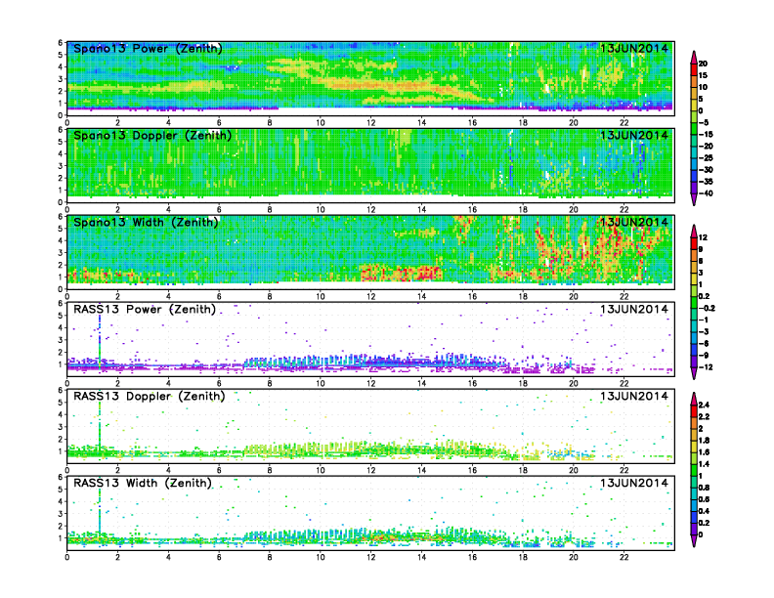The width and height of the screenshot is (774, 598).
Task: Click the red segment of the middle colorbar
Action: 694,243
